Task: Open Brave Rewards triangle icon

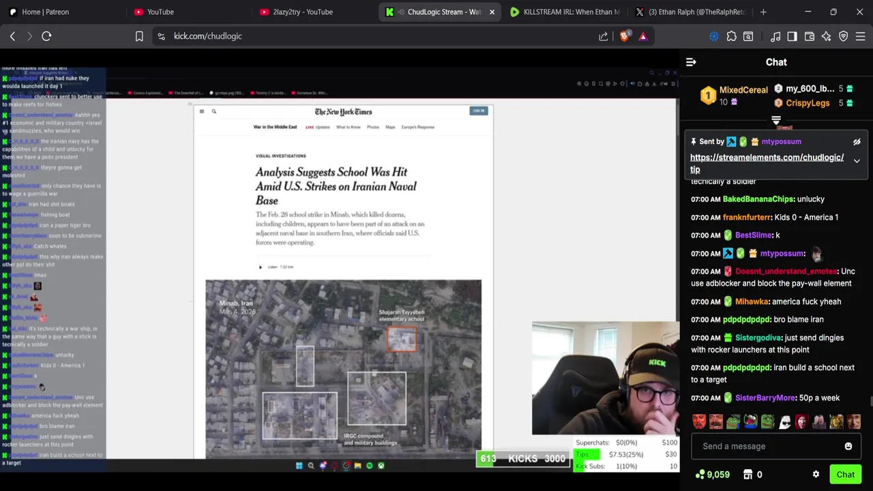Action: tap(642, 36)
